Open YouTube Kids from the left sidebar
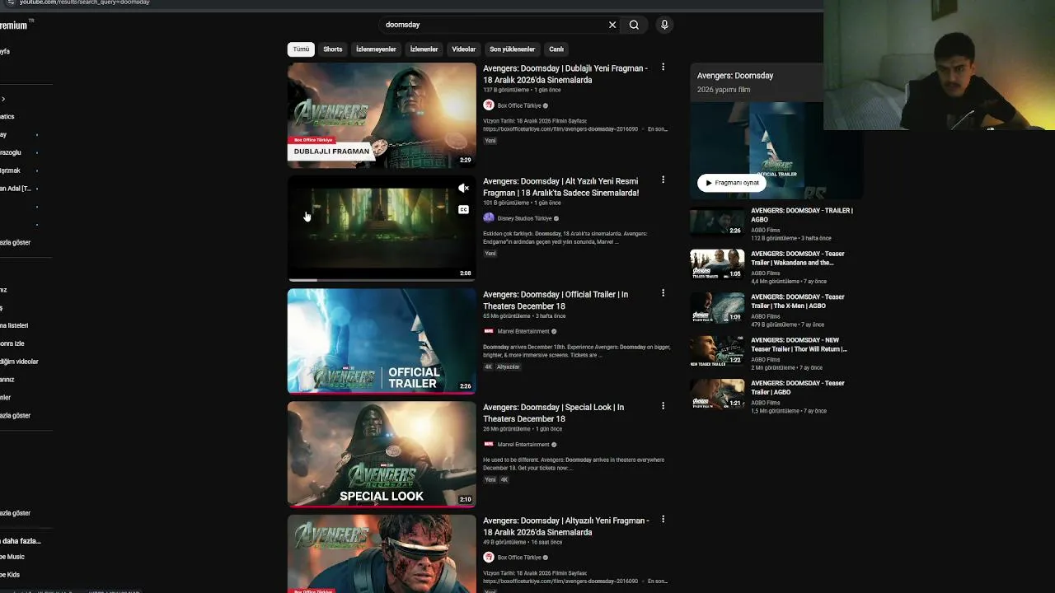The width and height of the screenshot is (1055, 593). [10, 575]
